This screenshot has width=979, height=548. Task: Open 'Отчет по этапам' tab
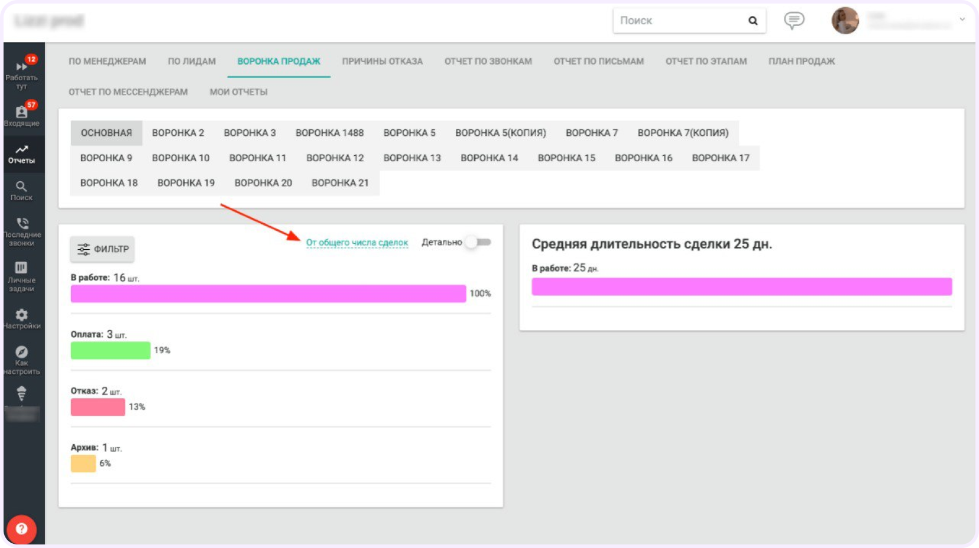click(706, 61)
